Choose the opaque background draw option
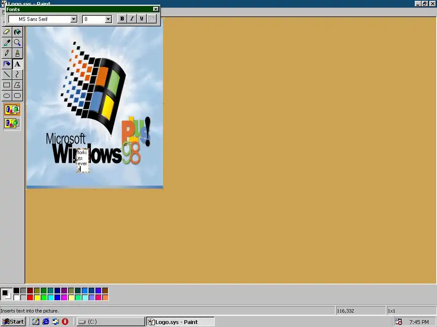437x327 pixels. point(12,109)
